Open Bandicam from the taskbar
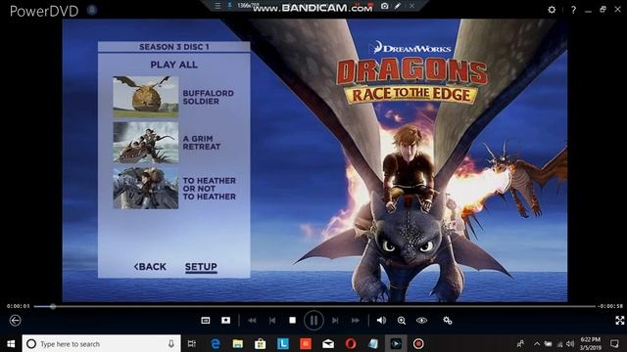The height and width of the screenshot is (352, 627). pos(418,343)
